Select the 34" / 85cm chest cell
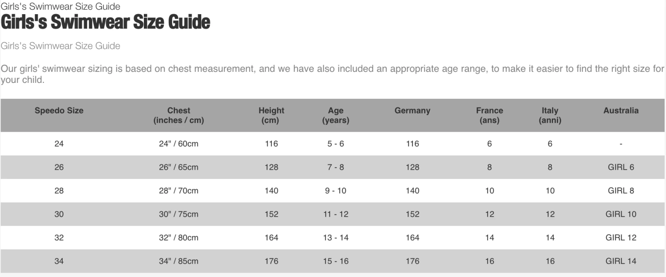This screenshot has height=277, width=666. click(x=178, y=261)
